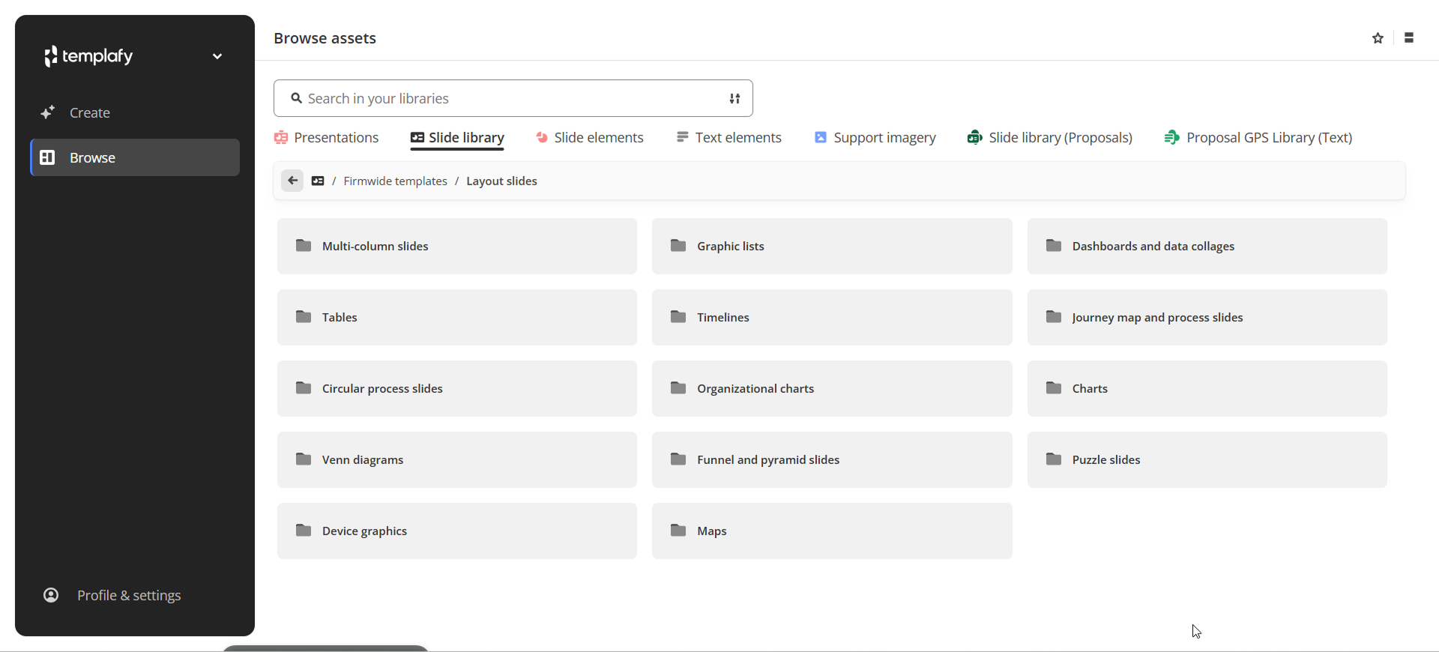Open Funnel and pyramid slides folder
This screenshot has width=1439, height=652.
tap(832, 459)
